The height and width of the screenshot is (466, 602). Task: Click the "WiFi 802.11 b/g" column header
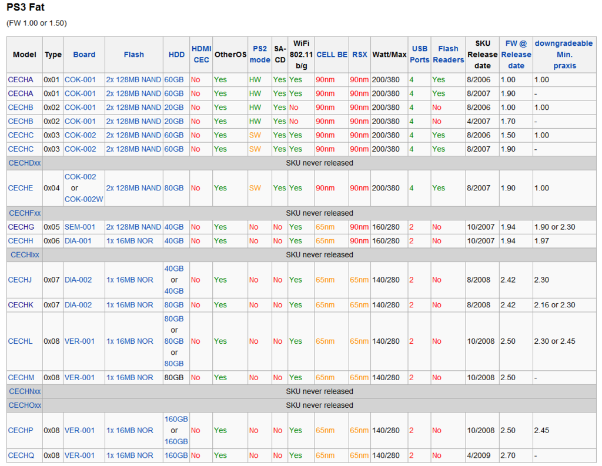tap(302, 55)
